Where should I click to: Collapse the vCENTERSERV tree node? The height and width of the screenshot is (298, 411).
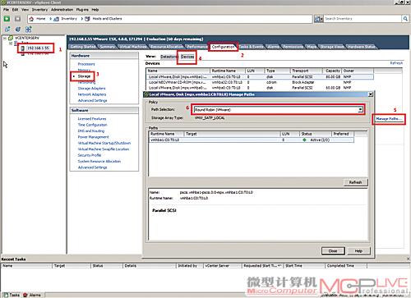[x=5, y=38]
